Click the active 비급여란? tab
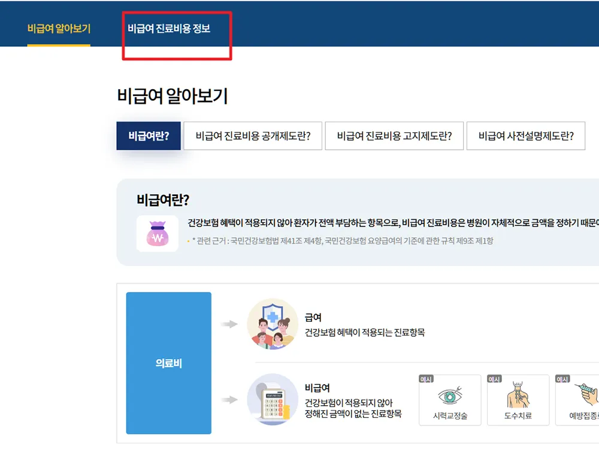The image size is (599, 453). (148, 136)
